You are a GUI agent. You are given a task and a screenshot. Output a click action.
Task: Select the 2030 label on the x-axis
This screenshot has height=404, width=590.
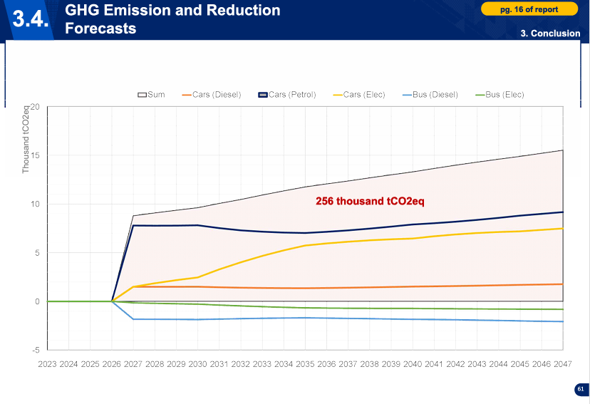[x=197, y=364]
